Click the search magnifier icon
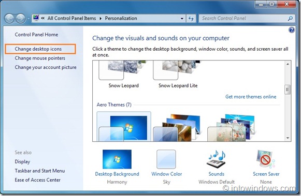 point(290,19)
